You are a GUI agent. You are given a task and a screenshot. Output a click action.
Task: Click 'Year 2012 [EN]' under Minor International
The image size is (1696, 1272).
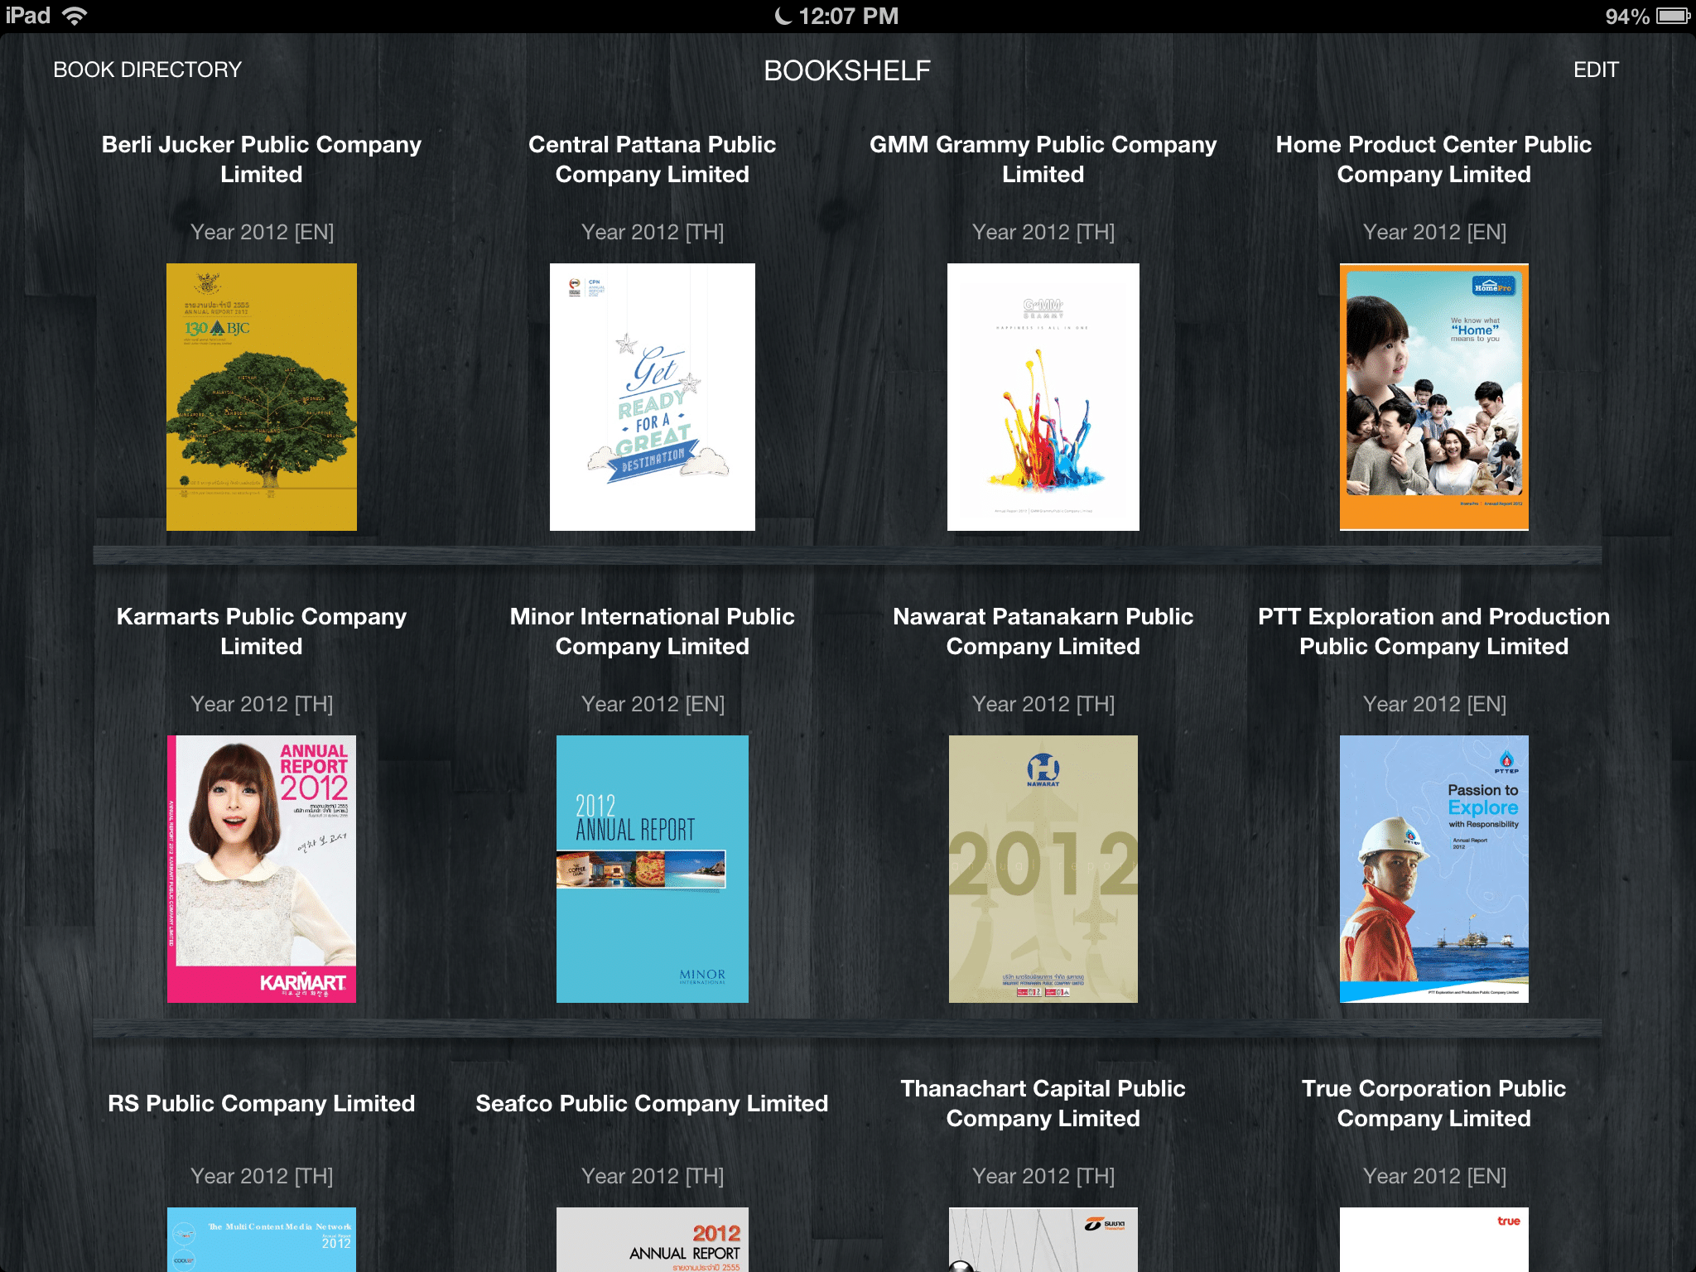[653, 704]
